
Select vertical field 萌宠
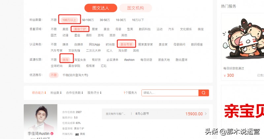point(201,29)
